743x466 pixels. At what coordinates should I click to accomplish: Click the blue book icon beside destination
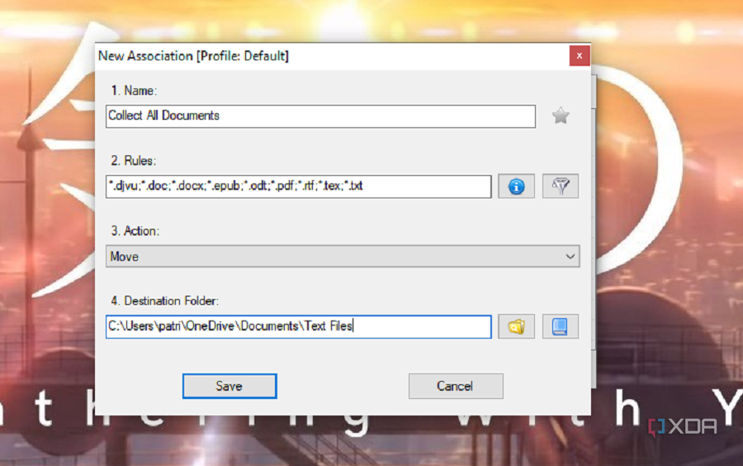point(560,326)
